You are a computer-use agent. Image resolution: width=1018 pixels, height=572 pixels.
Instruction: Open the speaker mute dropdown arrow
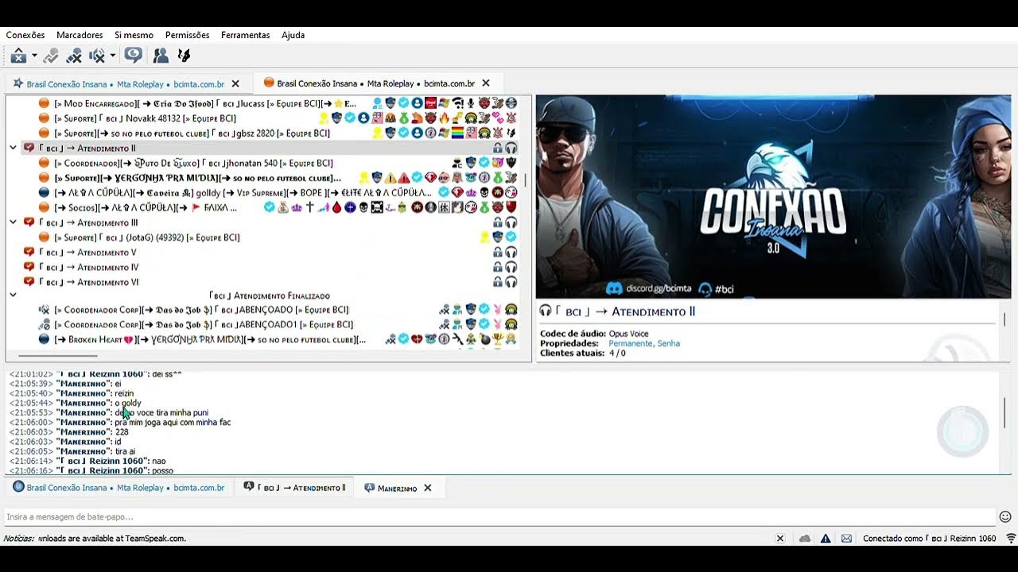(113, 56)
